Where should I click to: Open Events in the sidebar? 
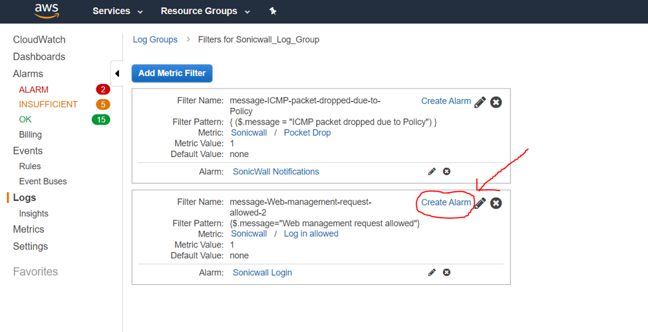[x=28, y=150]
